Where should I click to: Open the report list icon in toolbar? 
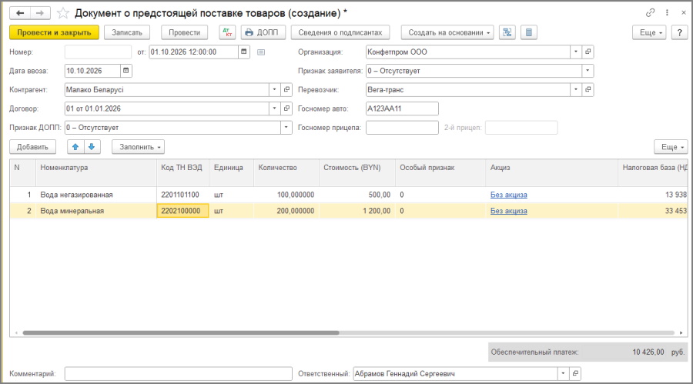coord(528,32)
